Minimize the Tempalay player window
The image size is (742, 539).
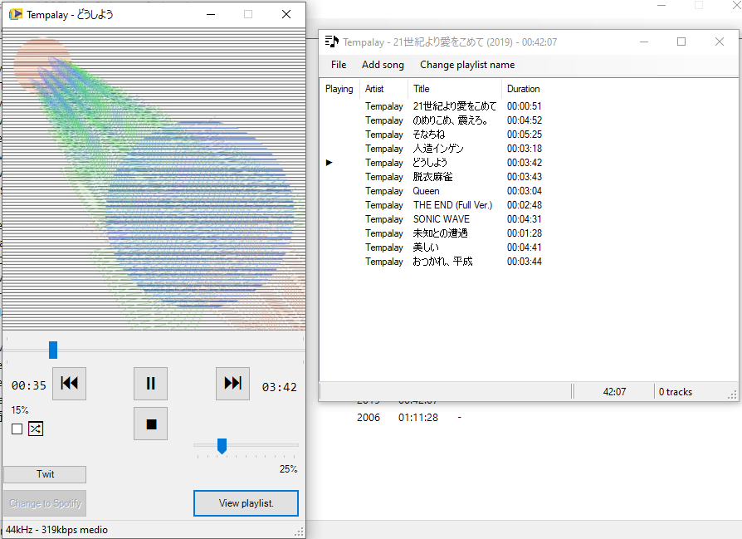(211, 14)
